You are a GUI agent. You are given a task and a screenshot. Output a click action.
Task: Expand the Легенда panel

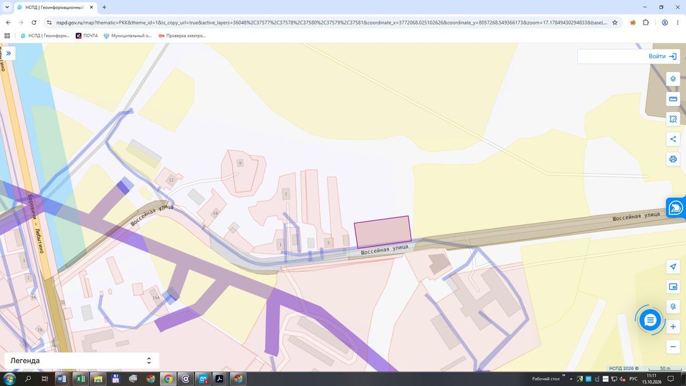[x=82, y=361]
